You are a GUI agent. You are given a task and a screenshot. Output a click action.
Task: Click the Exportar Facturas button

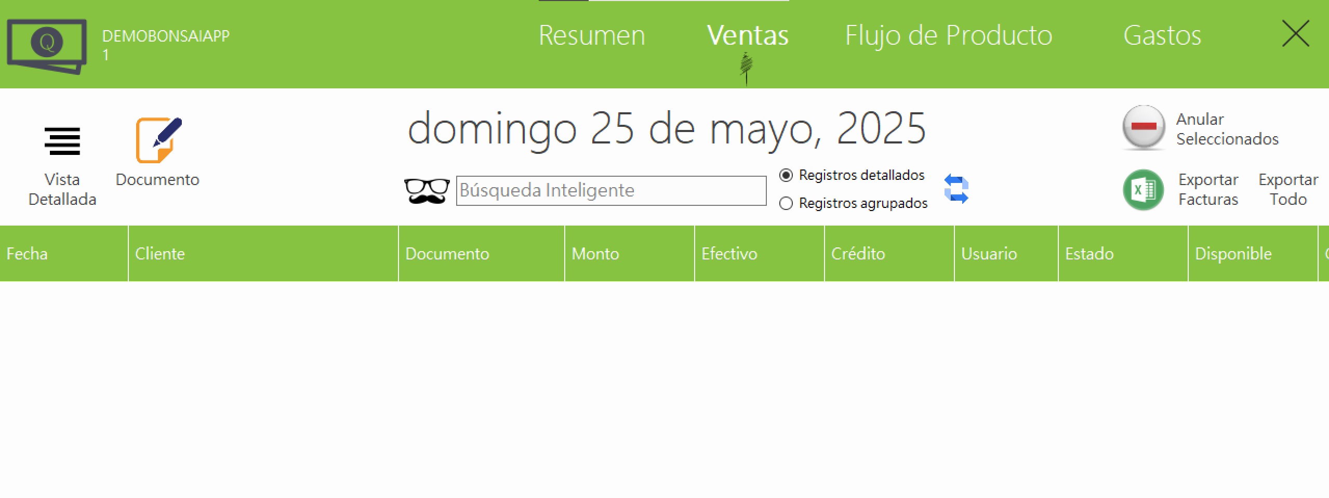[x=1208, y=189]
